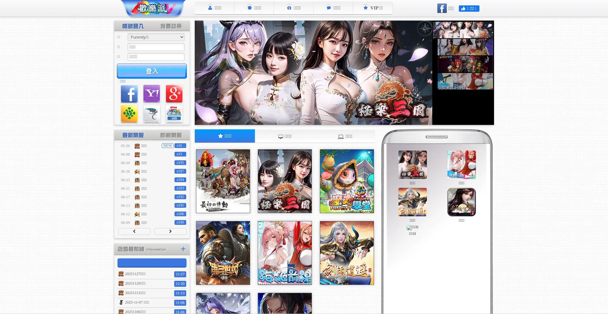The height and width of the screenshot is (314, 608).
Task: Expand 遊戲最前線 Information with the plus sign
Action: 183,249
